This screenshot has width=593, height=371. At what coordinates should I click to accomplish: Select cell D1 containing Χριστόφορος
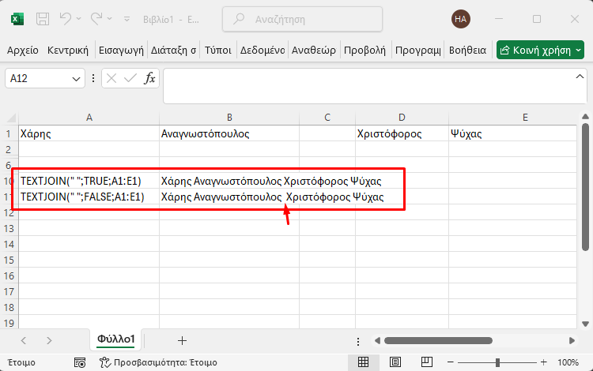pos(402,133)
